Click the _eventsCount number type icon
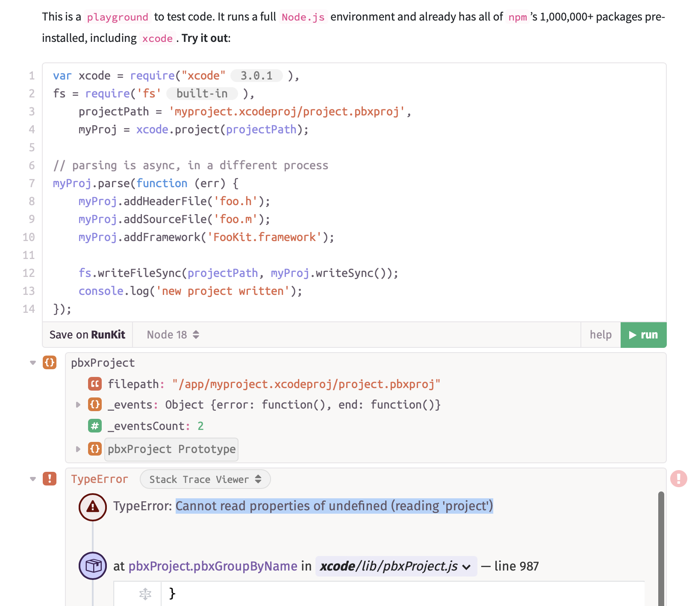This screenshot has width=695, height=606. coord(95,426)
